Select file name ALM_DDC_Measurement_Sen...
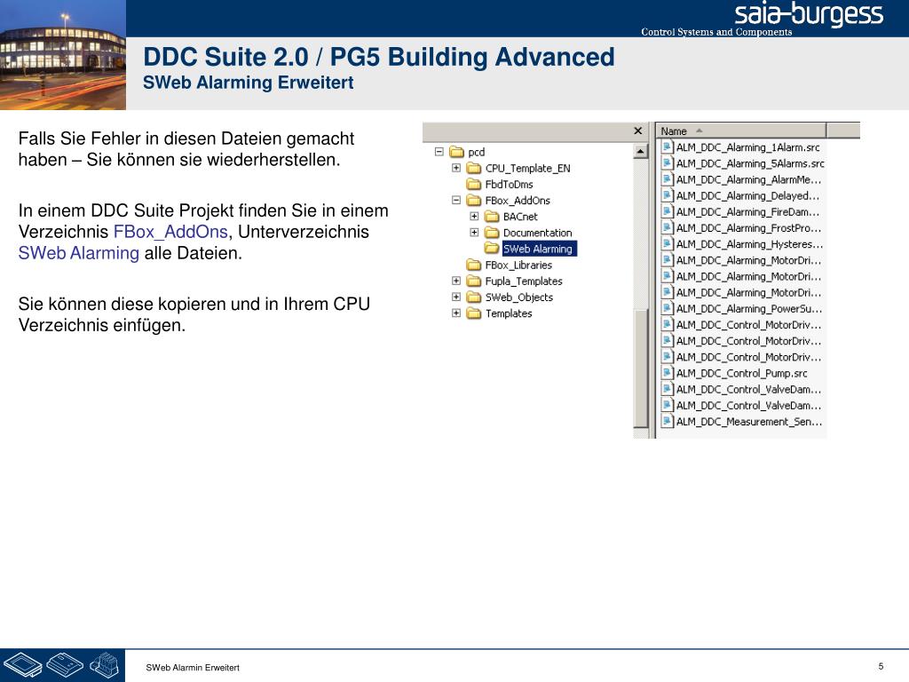This screenshot has width=909, height=682. click(x=749, y=422)
